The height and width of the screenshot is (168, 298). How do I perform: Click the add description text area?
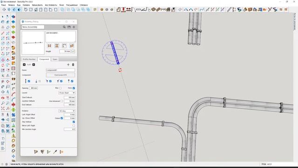[61, 36]
